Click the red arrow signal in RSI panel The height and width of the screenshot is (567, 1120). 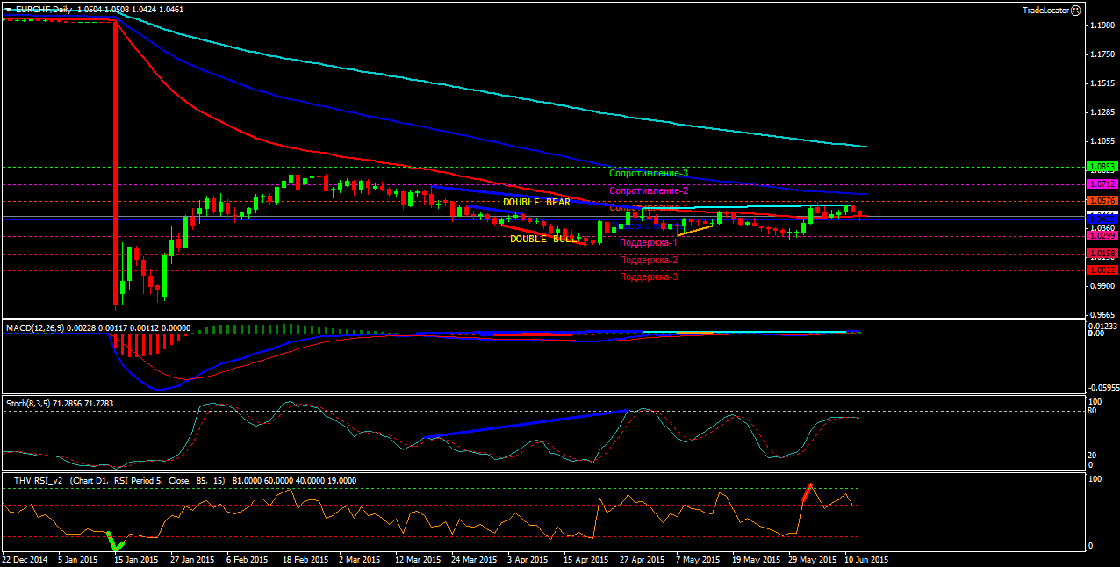(x=807, y=492)
